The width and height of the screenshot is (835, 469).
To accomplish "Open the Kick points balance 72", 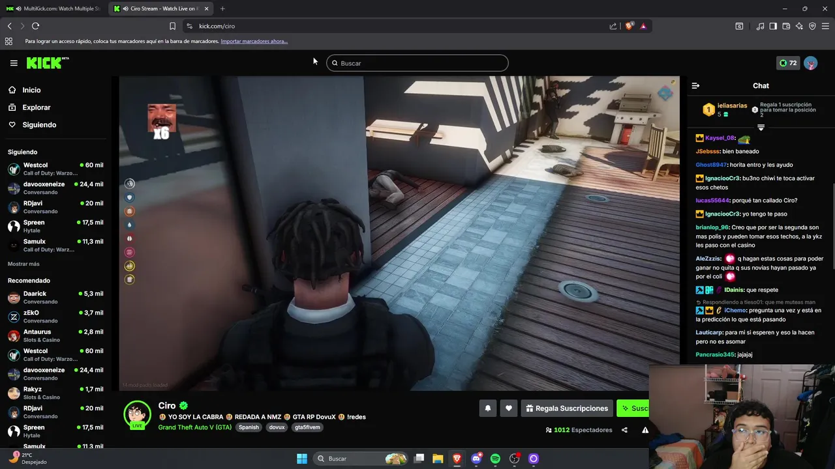I will (788, 63).
